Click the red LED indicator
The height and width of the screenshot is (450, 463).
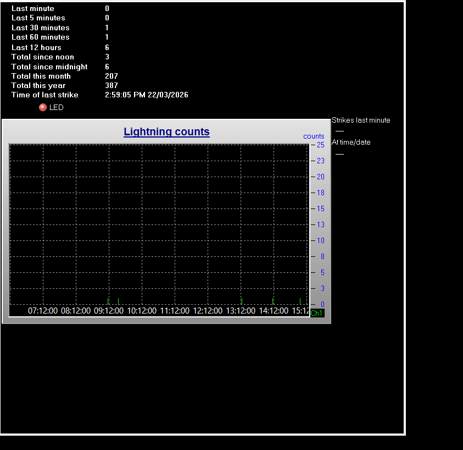click(x=43, y=107)
